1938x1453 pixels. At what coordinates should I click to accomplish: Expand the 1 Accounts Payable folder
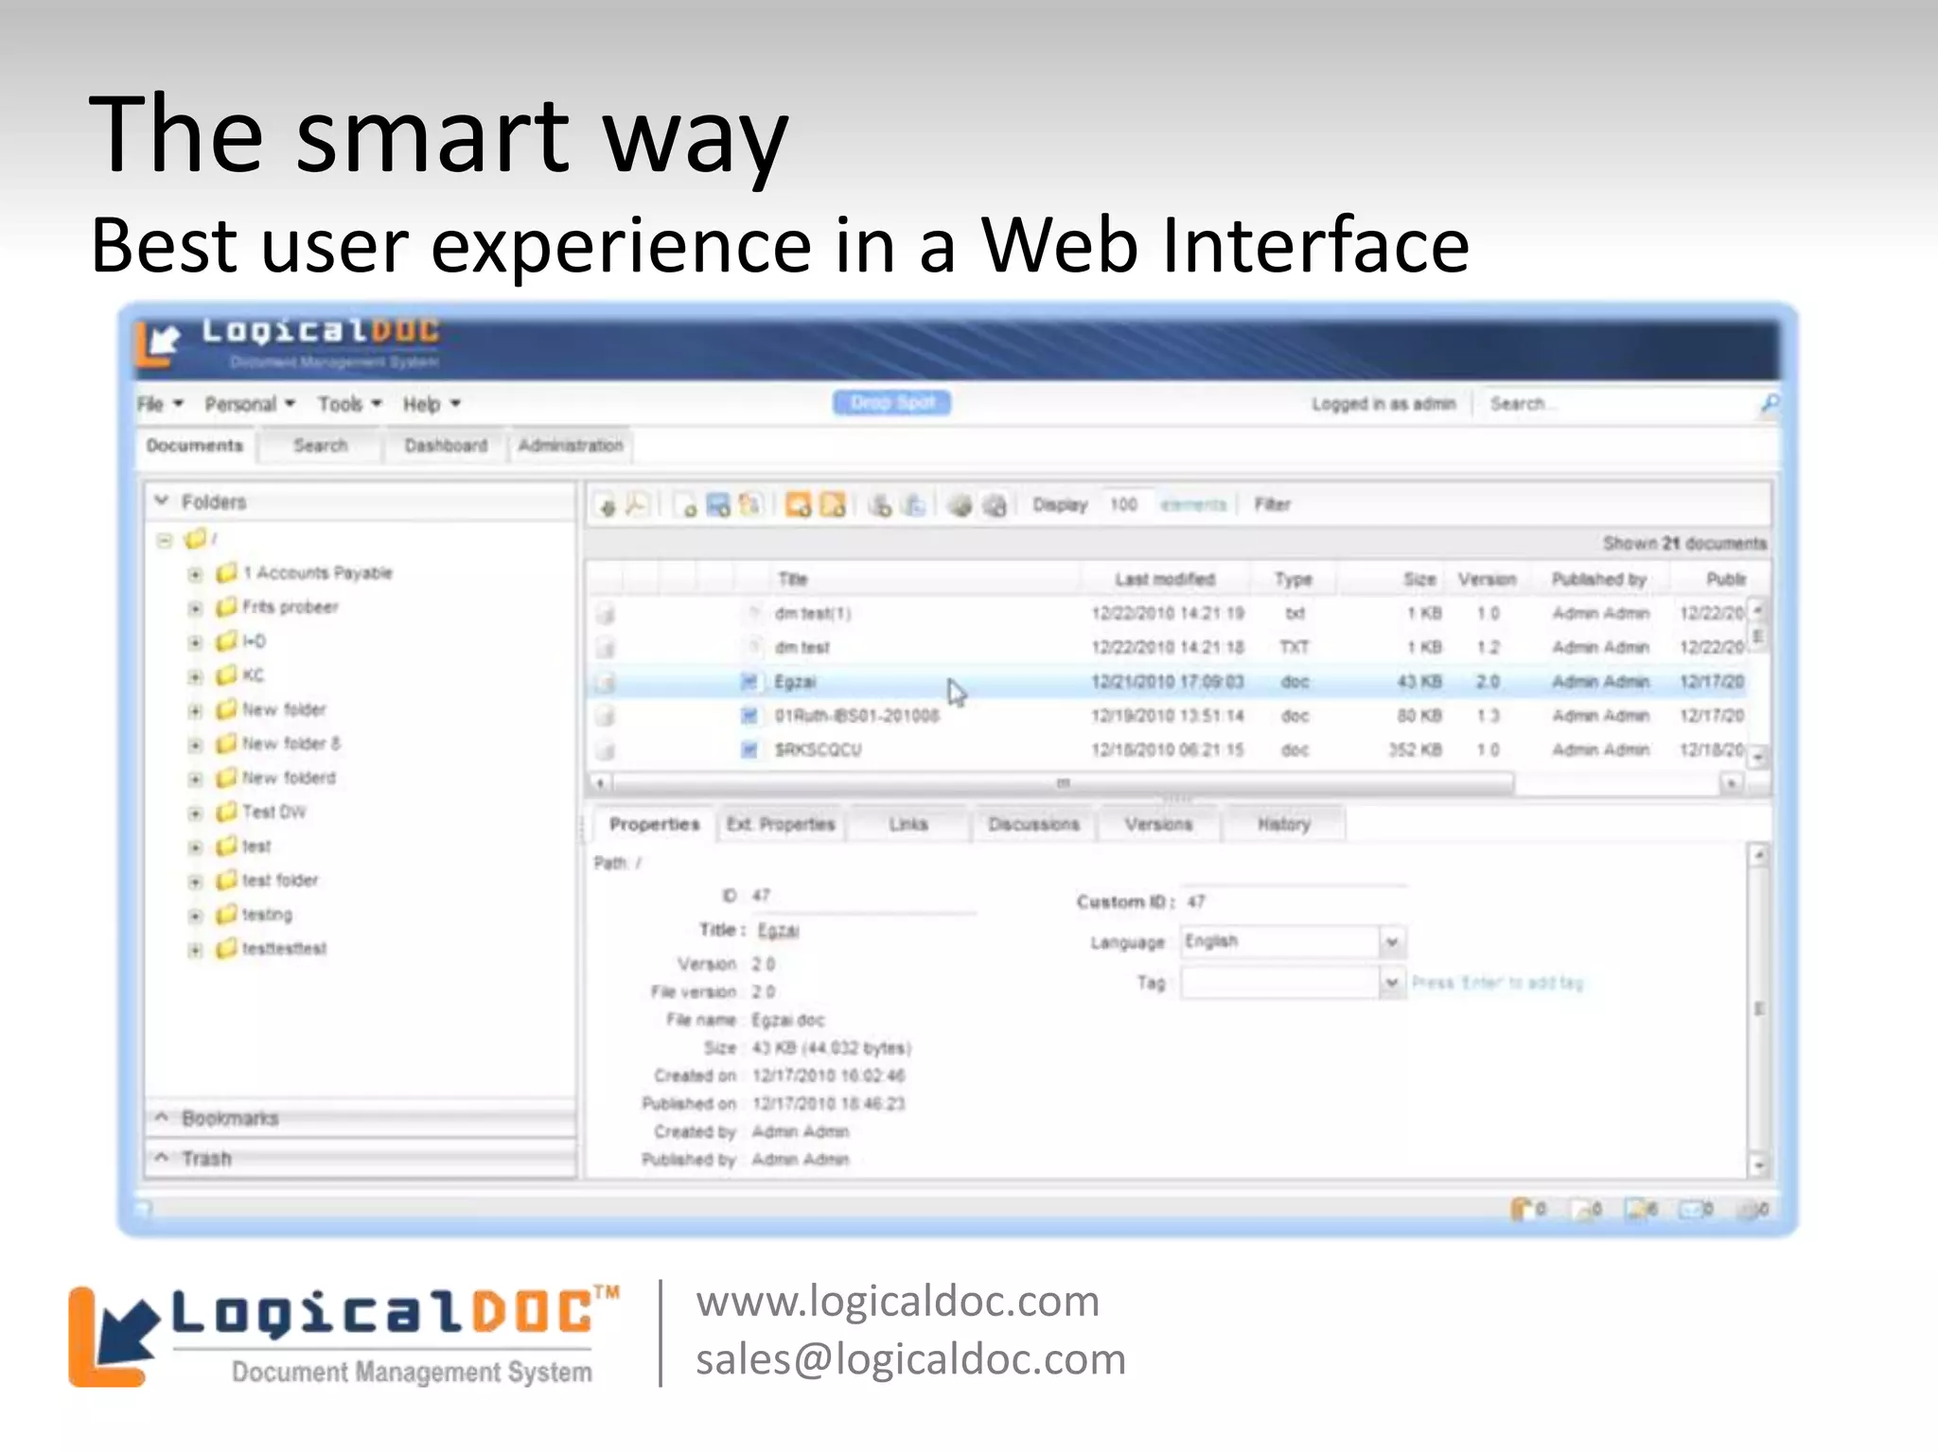[x=195, y=574]
